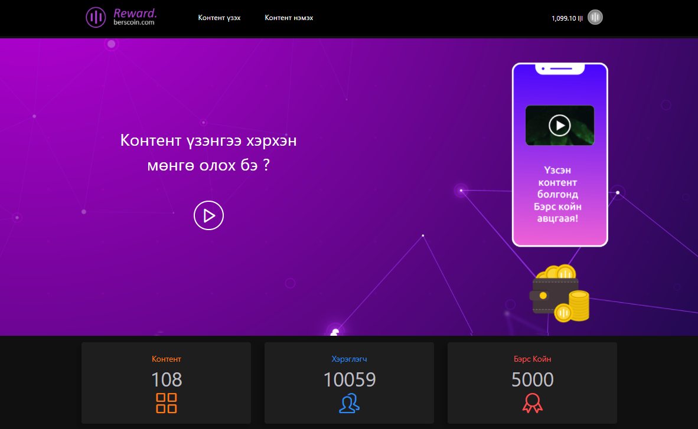The width and height of the screenshot is (698, 429).
Task: Open the Контент нэмэх menu item
Action: coord(289,18)
